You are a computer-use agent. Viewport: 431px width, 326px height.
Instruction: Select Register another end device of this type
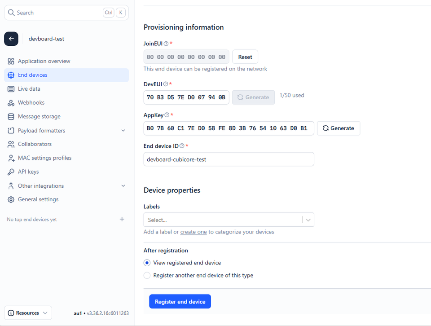pos(147,275)
